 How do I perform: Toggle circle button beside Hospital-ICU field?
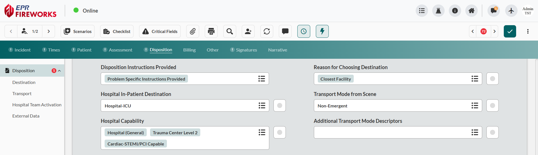tap(280, 105)
